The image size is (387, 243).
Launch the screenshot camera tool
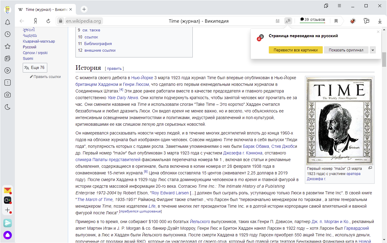point(8,95)
